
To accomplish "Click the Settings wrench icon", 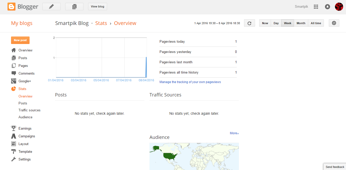I will pos(14,159).
